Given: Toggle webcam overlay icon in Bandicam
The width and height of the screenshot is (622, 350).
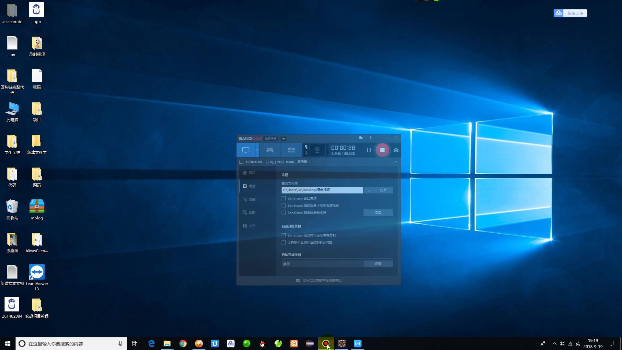Looking at the screenshot, I should coord(317,150).
